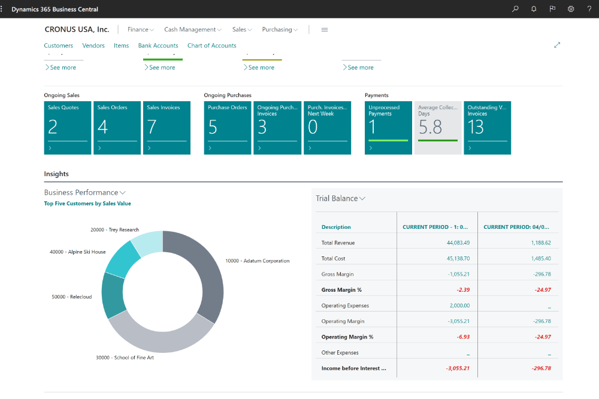Expand the Cash Management menu

pyautogui.click(x=192, y=29)
